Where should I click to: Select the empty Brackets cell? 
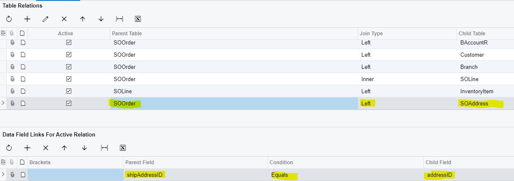pyautogui.click(x=75, y=175)
